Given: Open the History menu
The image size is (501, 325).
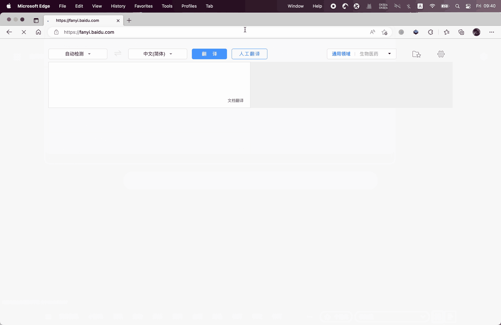Looking at the screenshot, I should [118, 6].
